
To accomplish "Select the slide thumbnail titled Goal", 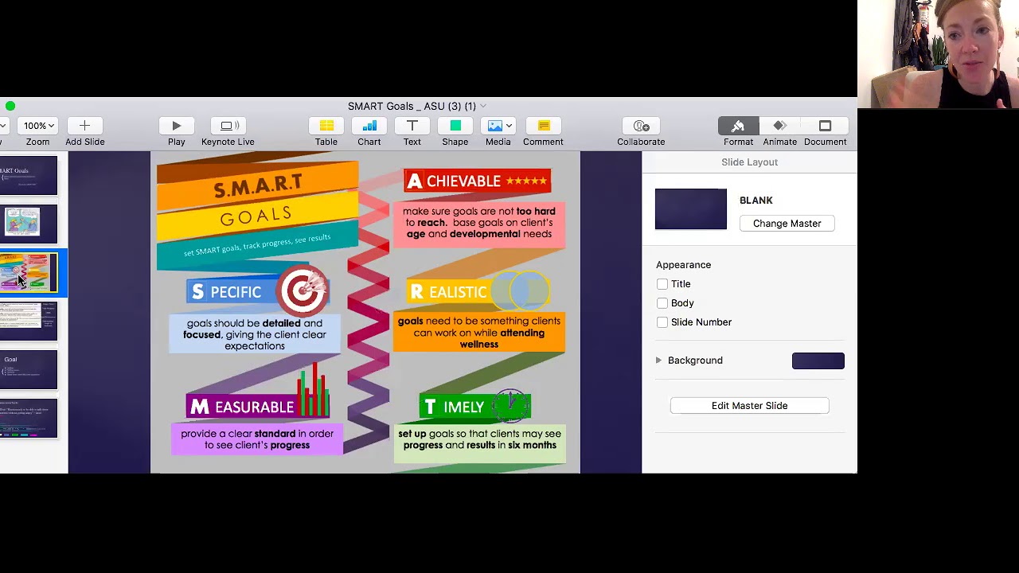I will click(x=29, y=370).
